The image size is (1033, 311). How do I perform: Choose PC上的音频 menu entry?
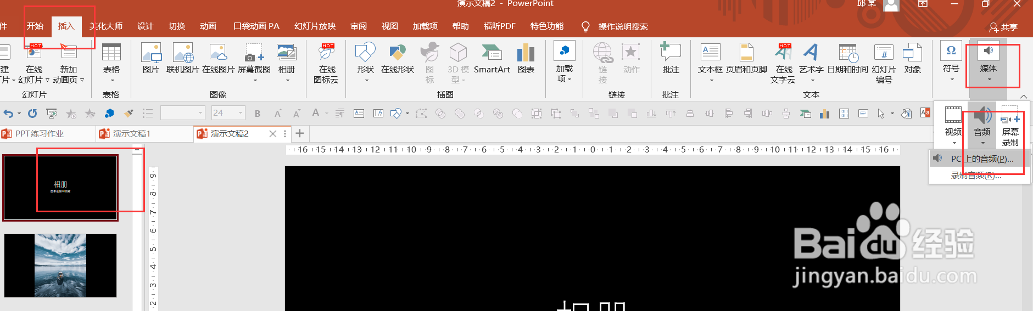click(x=979, y=159)
